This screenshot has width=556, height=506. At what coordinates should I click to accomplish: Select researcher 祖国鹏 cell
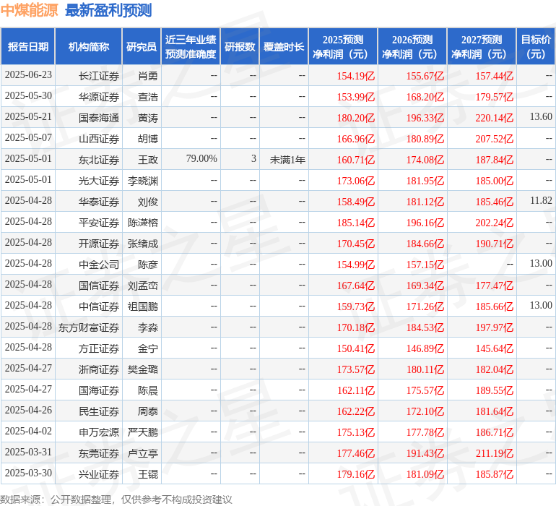143,306
